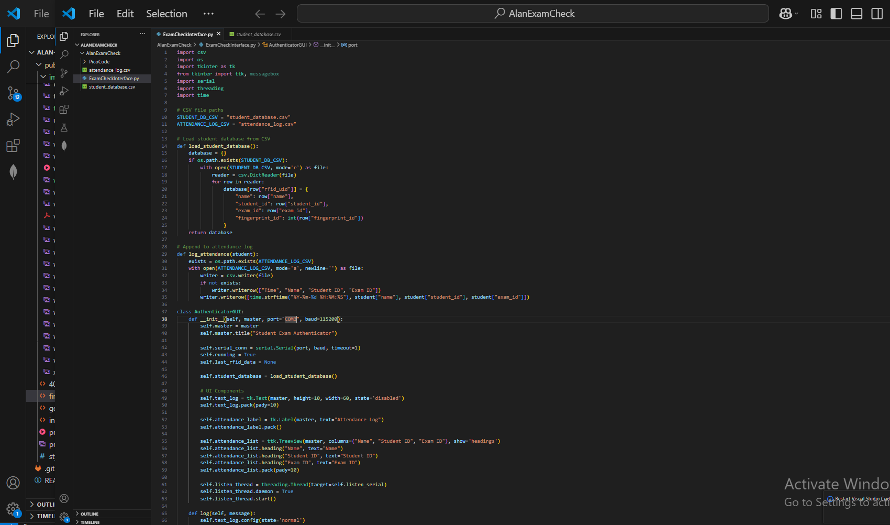
Task: Open Run and Debug icon in back window
Action: 13,119
